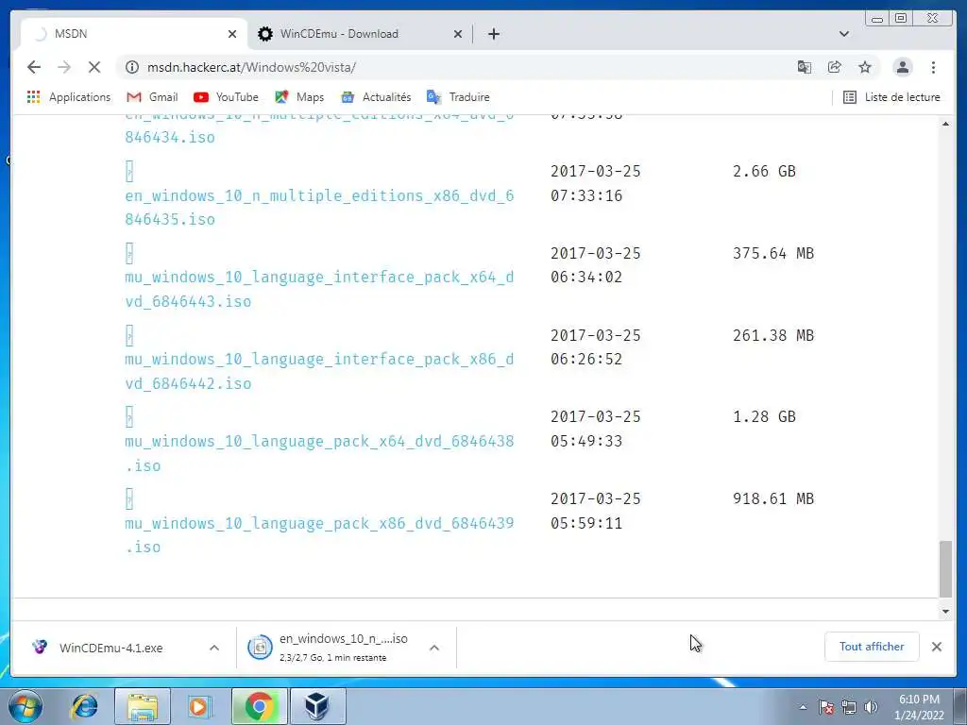967x725 pixels.
Task: Open Traduire bookmark
Action: point(458,97)
